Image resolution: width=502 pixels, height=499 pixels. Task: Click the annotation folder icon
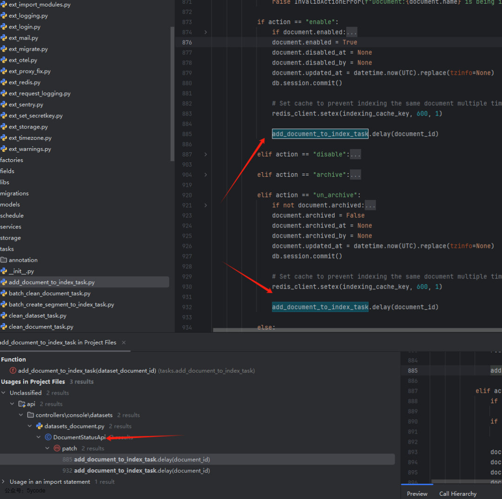[x=4, y=260]
